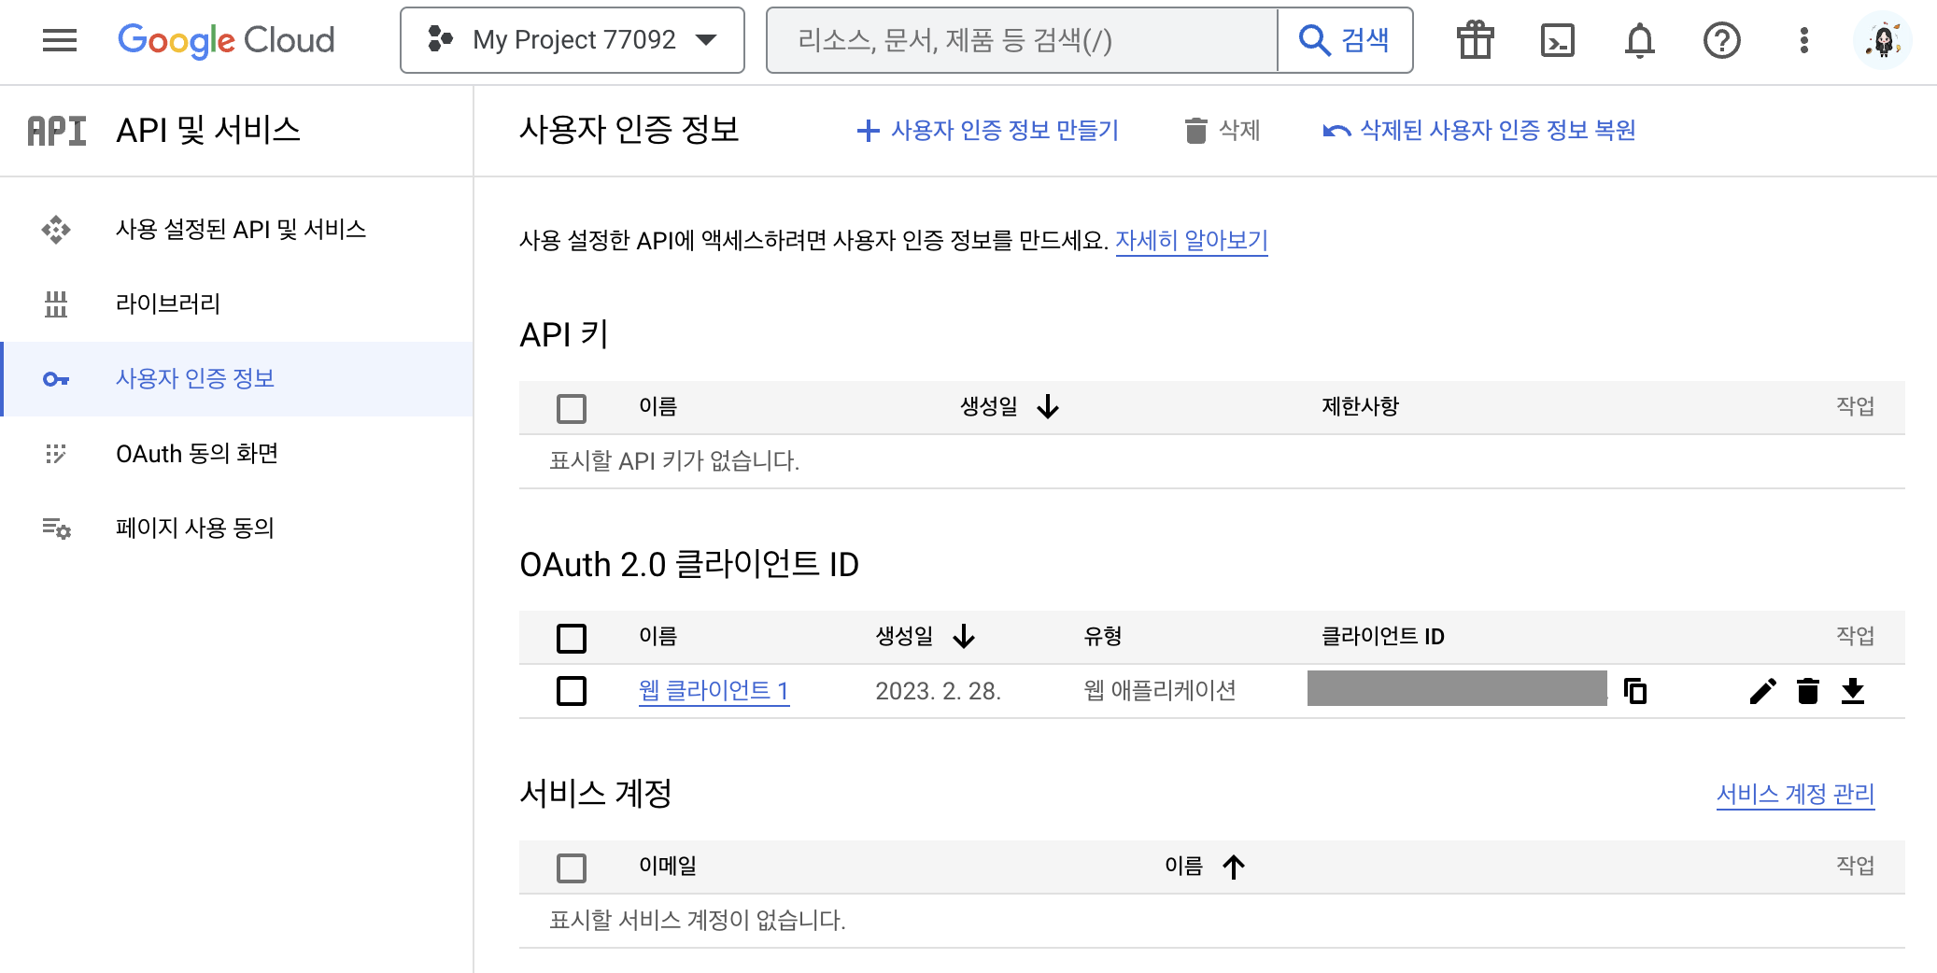Download the OAuth client JSON
Viewport: 1937px width, 973px height.
[1853, 691]
